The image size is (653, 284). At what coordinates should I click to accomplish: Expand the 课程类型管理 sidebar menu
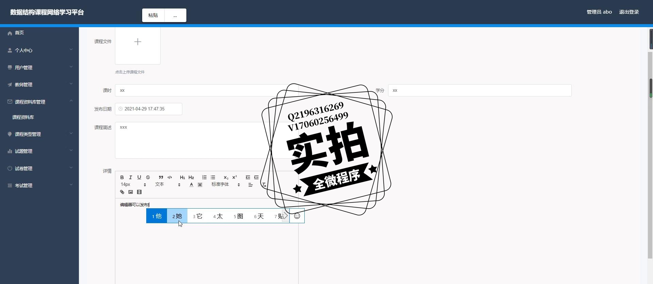click(39, 134)
